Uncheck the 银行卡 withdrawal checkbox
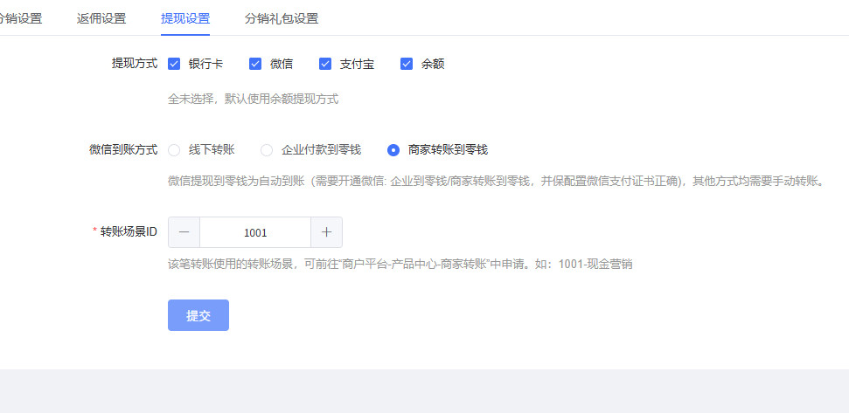 pyautogui.click(x=174, y=64)
